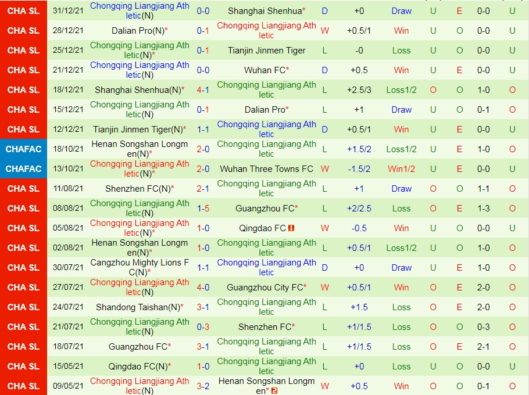Open Dalian Pro away team on 15/12/21
This screenshot has height=395, width=529.
click(x=265, y=110)
